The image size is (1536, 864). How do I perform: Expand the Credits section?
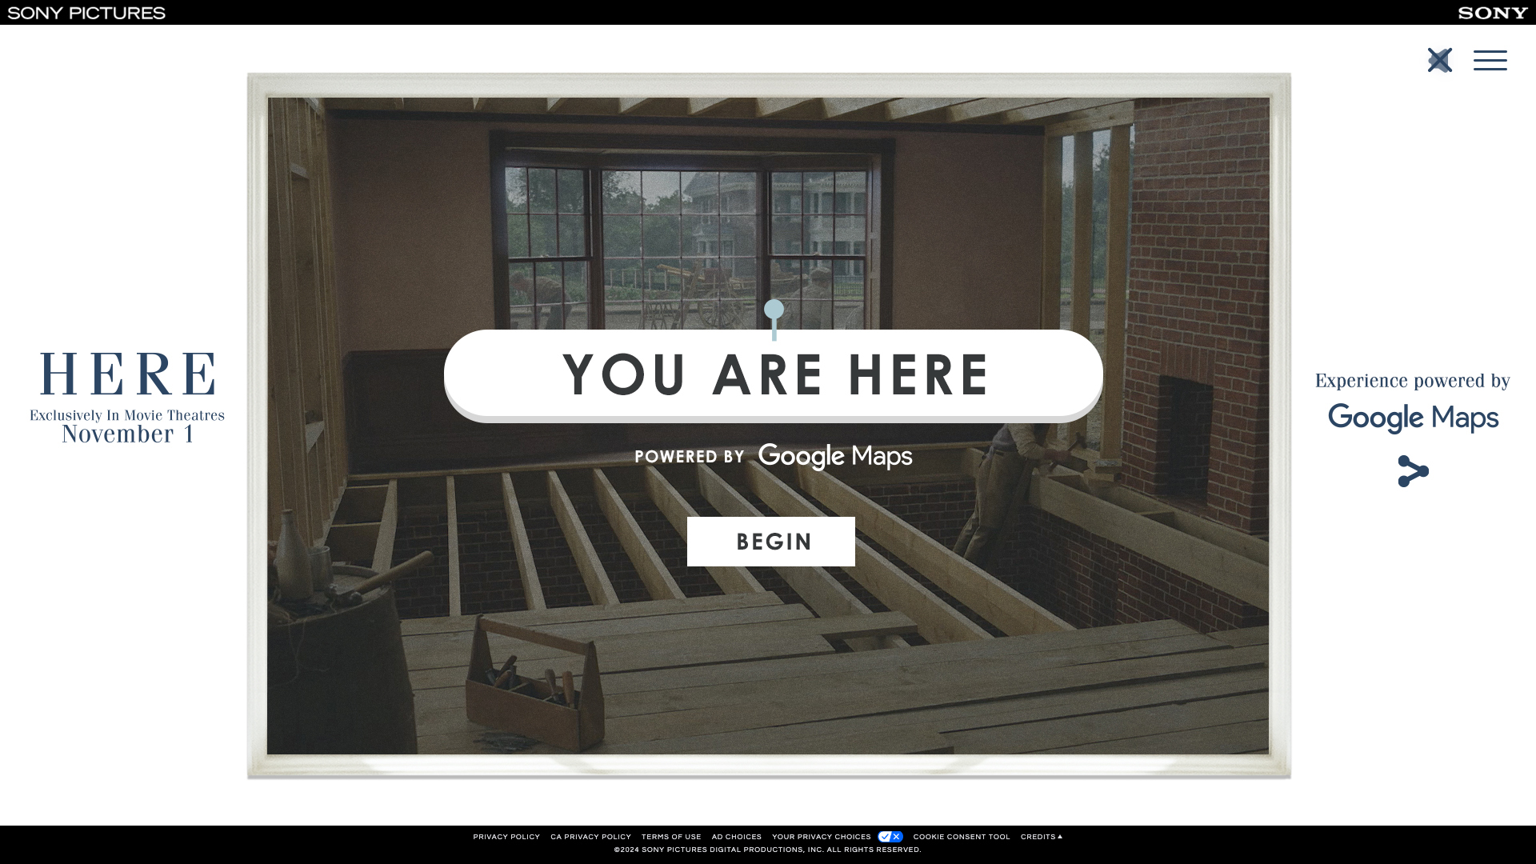pyautogui.click(x=1041, y=837)
